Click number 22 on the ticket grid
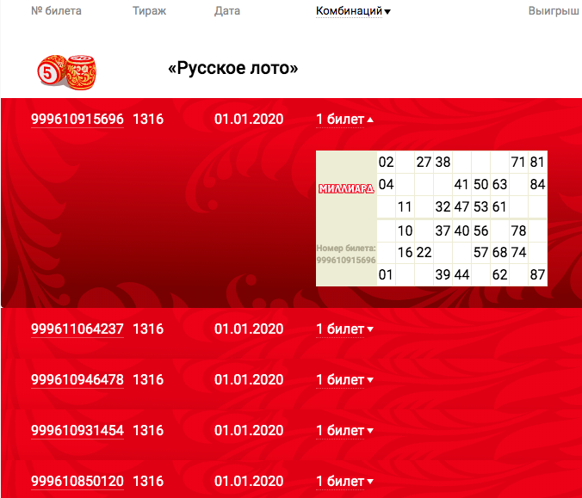582x498 pixels. click(x=424, y=253)
